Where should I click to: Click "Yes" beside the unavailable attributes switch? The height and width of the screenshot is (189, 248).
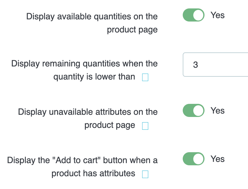point(218,111)
